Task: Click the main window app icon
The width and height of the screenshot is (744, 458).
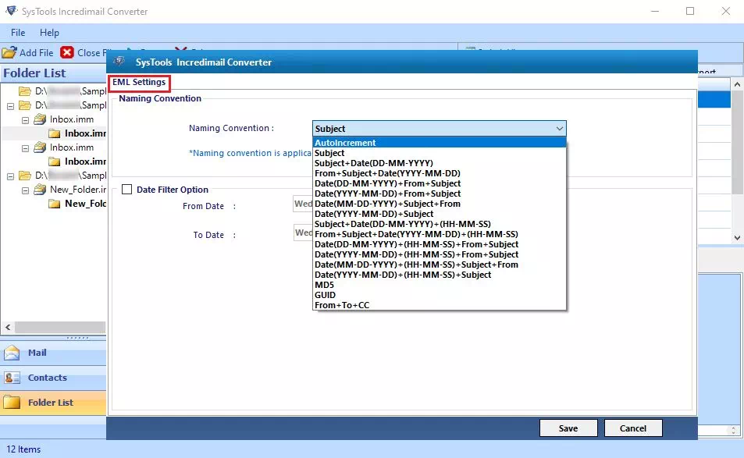Action: 11,10
